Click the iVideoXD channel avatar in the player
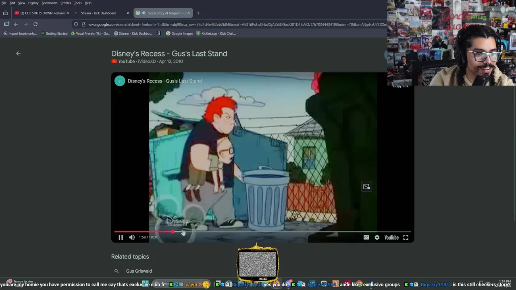The image size is (516, 290). point(120,81)
